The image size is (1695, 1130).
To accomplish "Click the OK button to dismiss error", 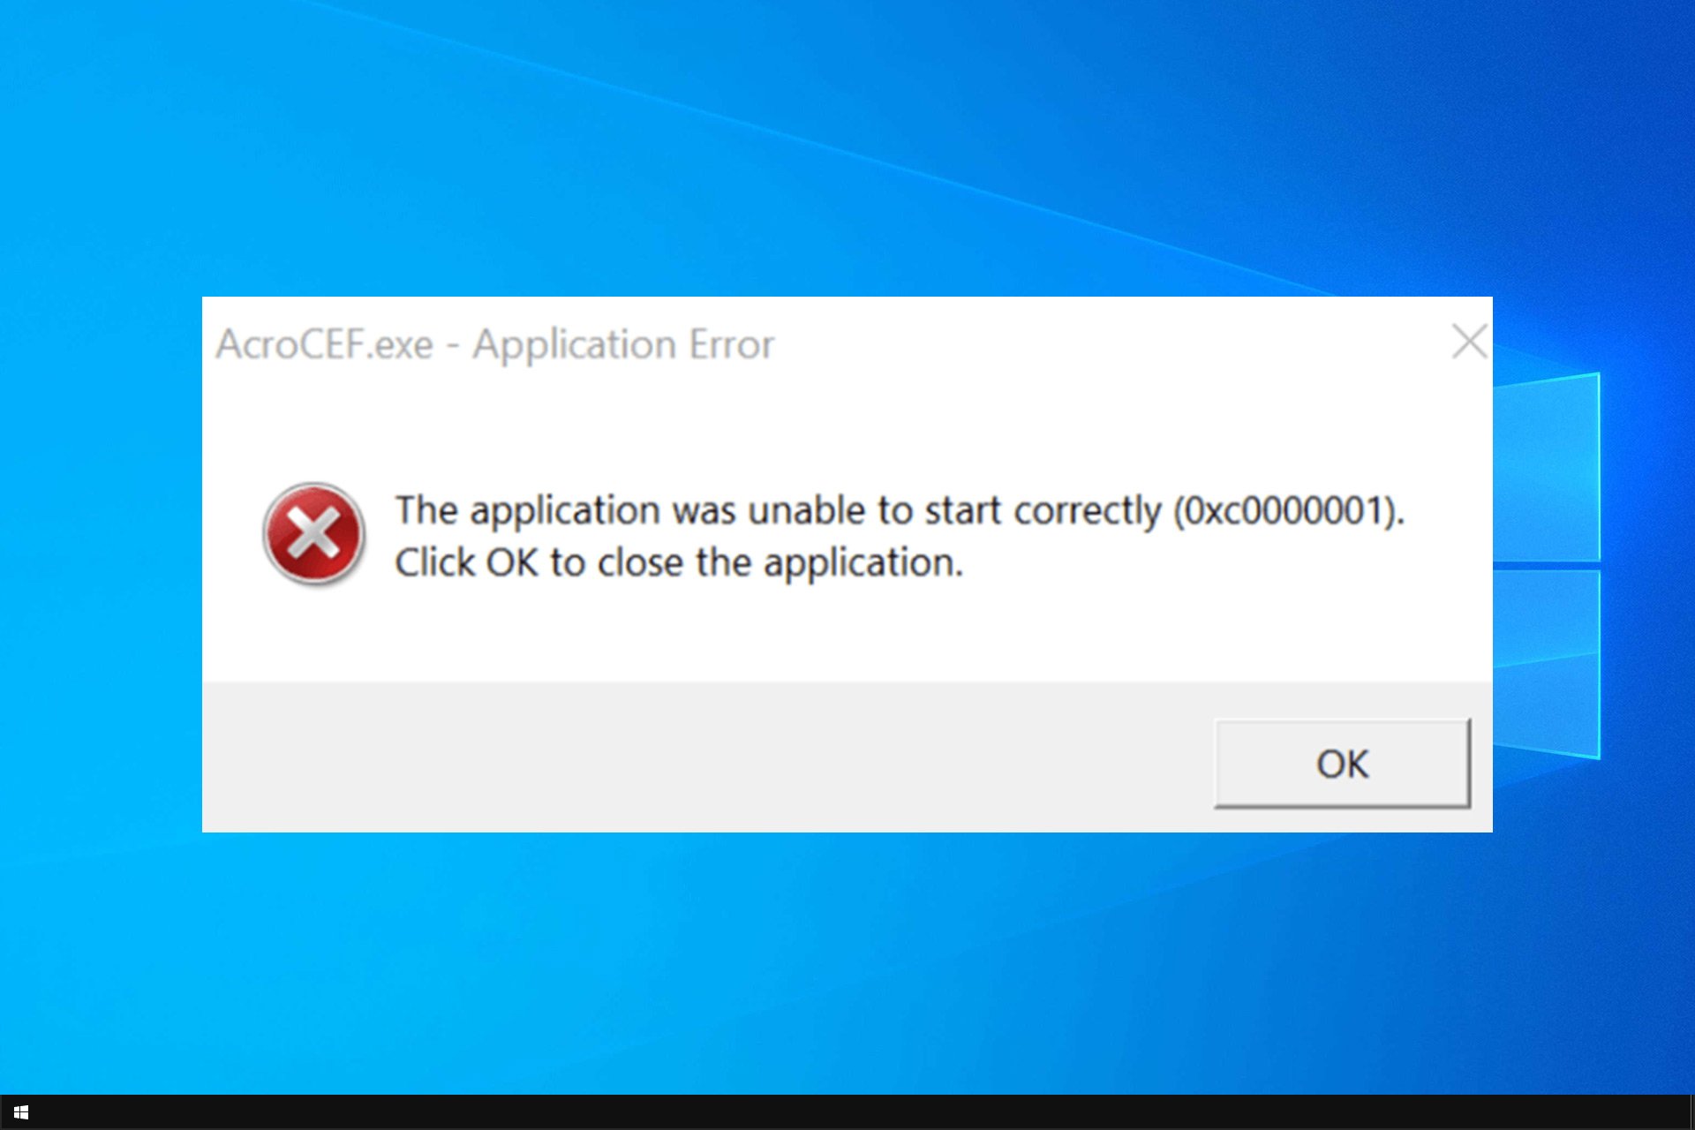I will [x=1342, y=764].
